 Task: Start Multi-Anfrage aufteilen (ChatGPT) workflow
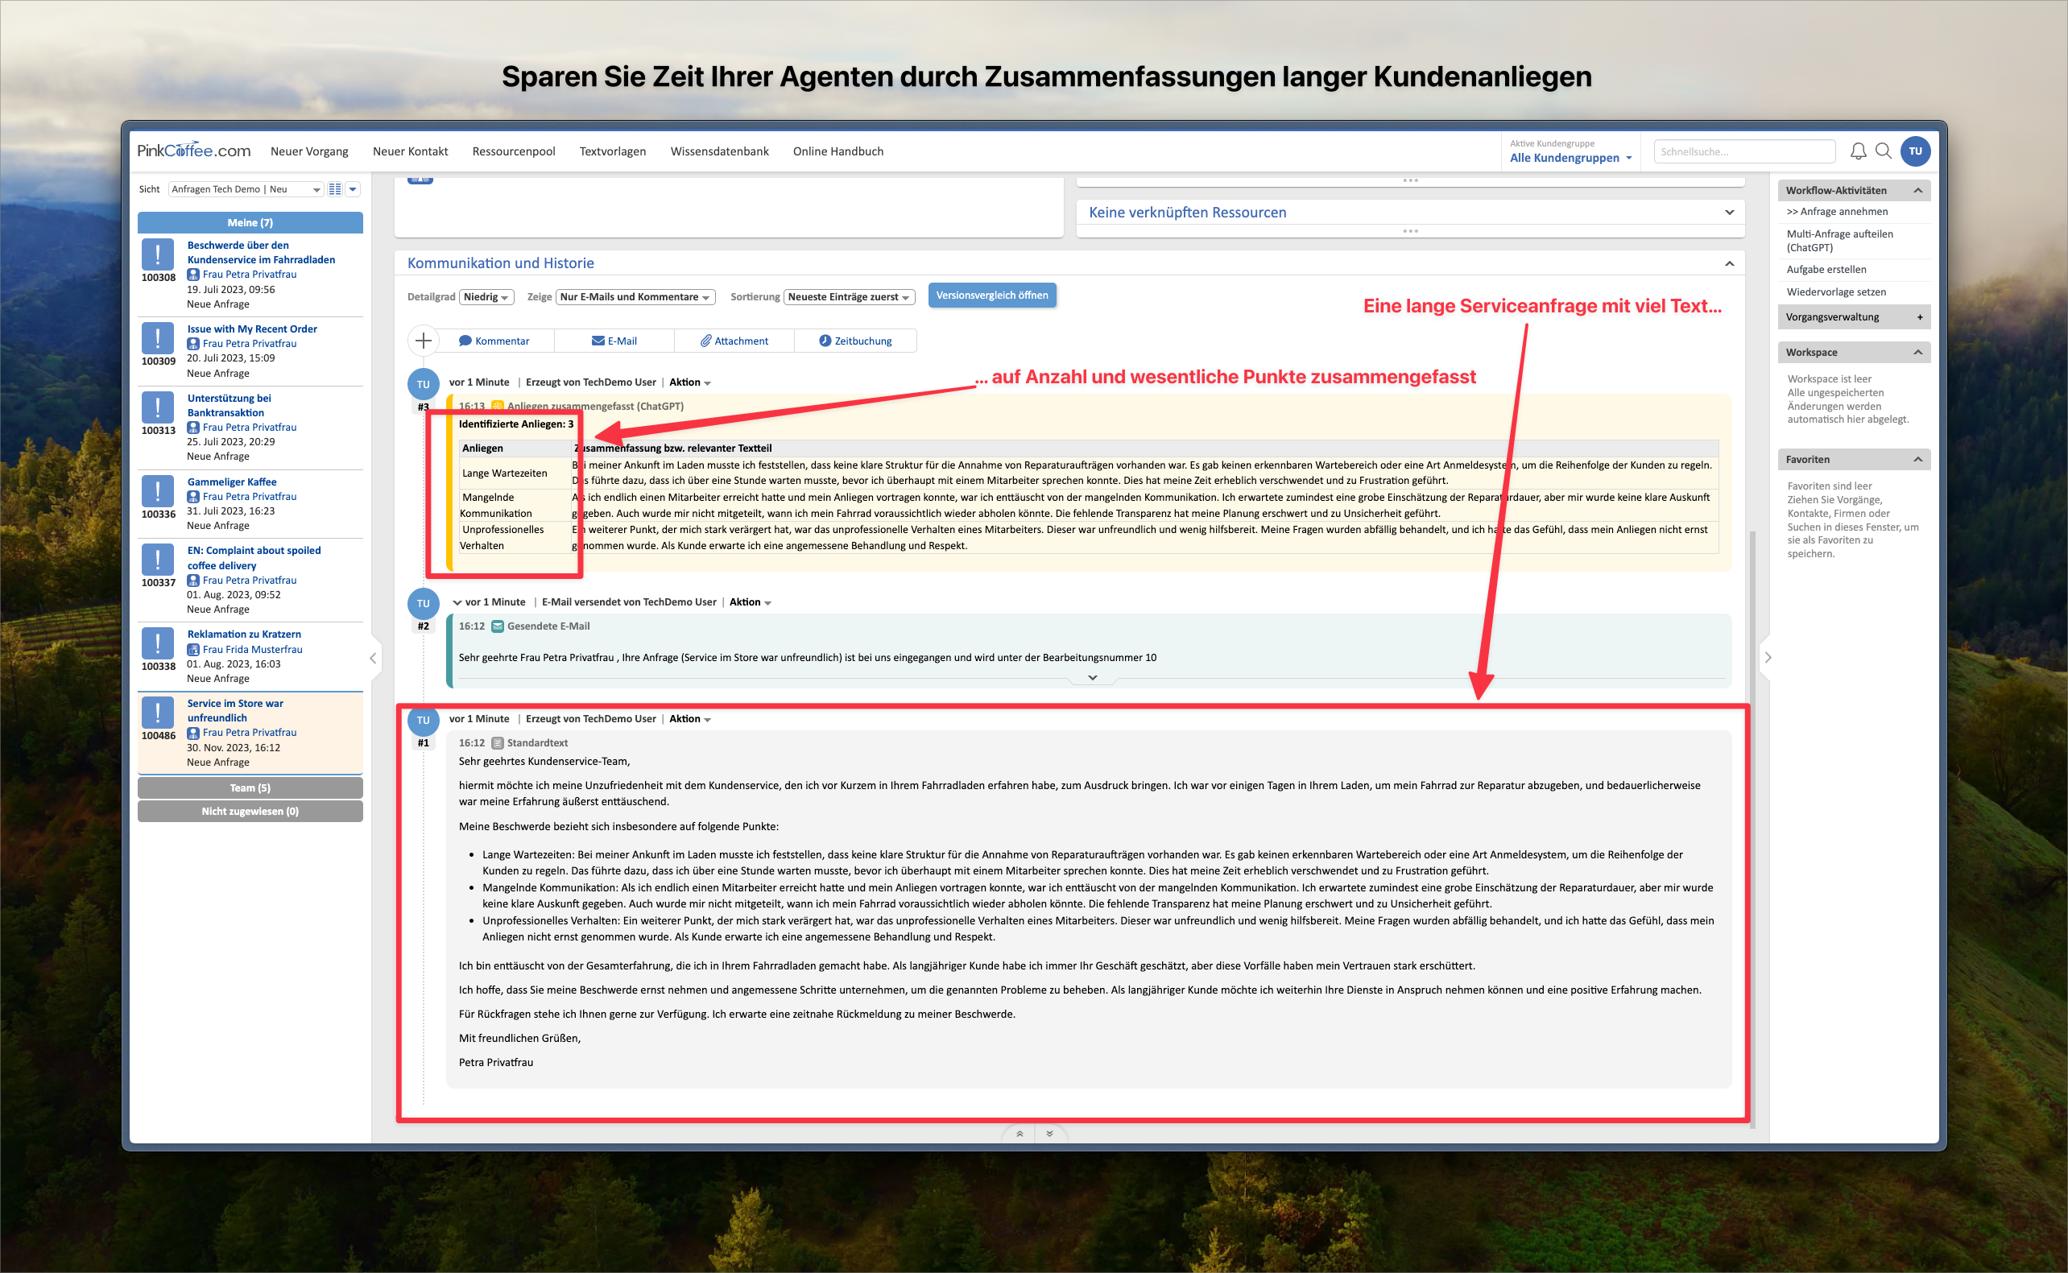tap(1840, 240)
